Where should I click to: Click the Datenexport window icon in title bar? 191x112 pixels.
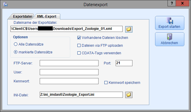pos(5,4)
